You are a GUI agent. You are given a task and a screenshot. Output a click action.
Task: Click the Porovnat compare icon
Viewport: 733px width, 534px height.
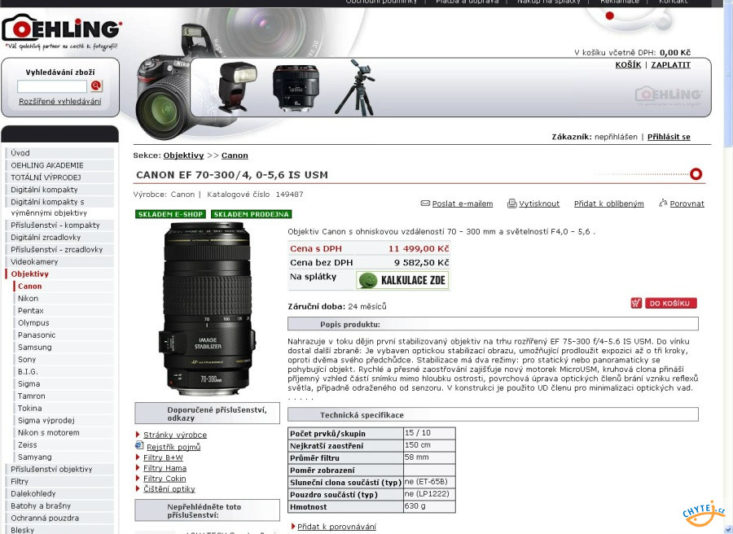pos(663,203)
